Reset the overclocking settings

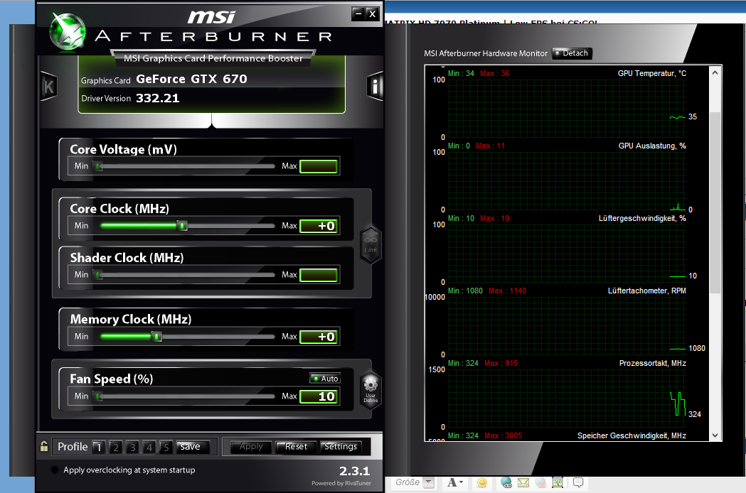click(x=296, y=447)
